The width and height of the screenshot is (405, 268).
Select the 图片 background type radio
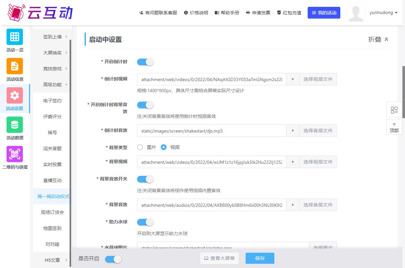140,147
